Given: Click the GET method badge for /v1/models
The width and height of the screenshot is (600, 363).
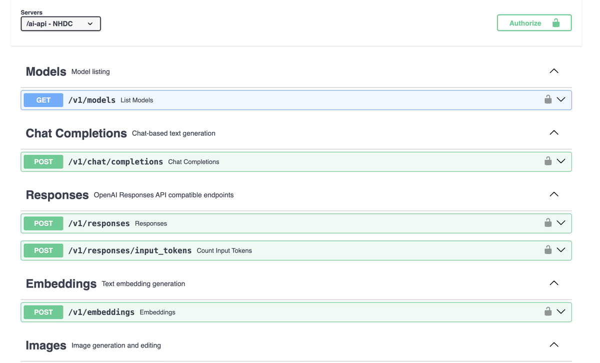Looking at the screenshot, I should 43,100.
